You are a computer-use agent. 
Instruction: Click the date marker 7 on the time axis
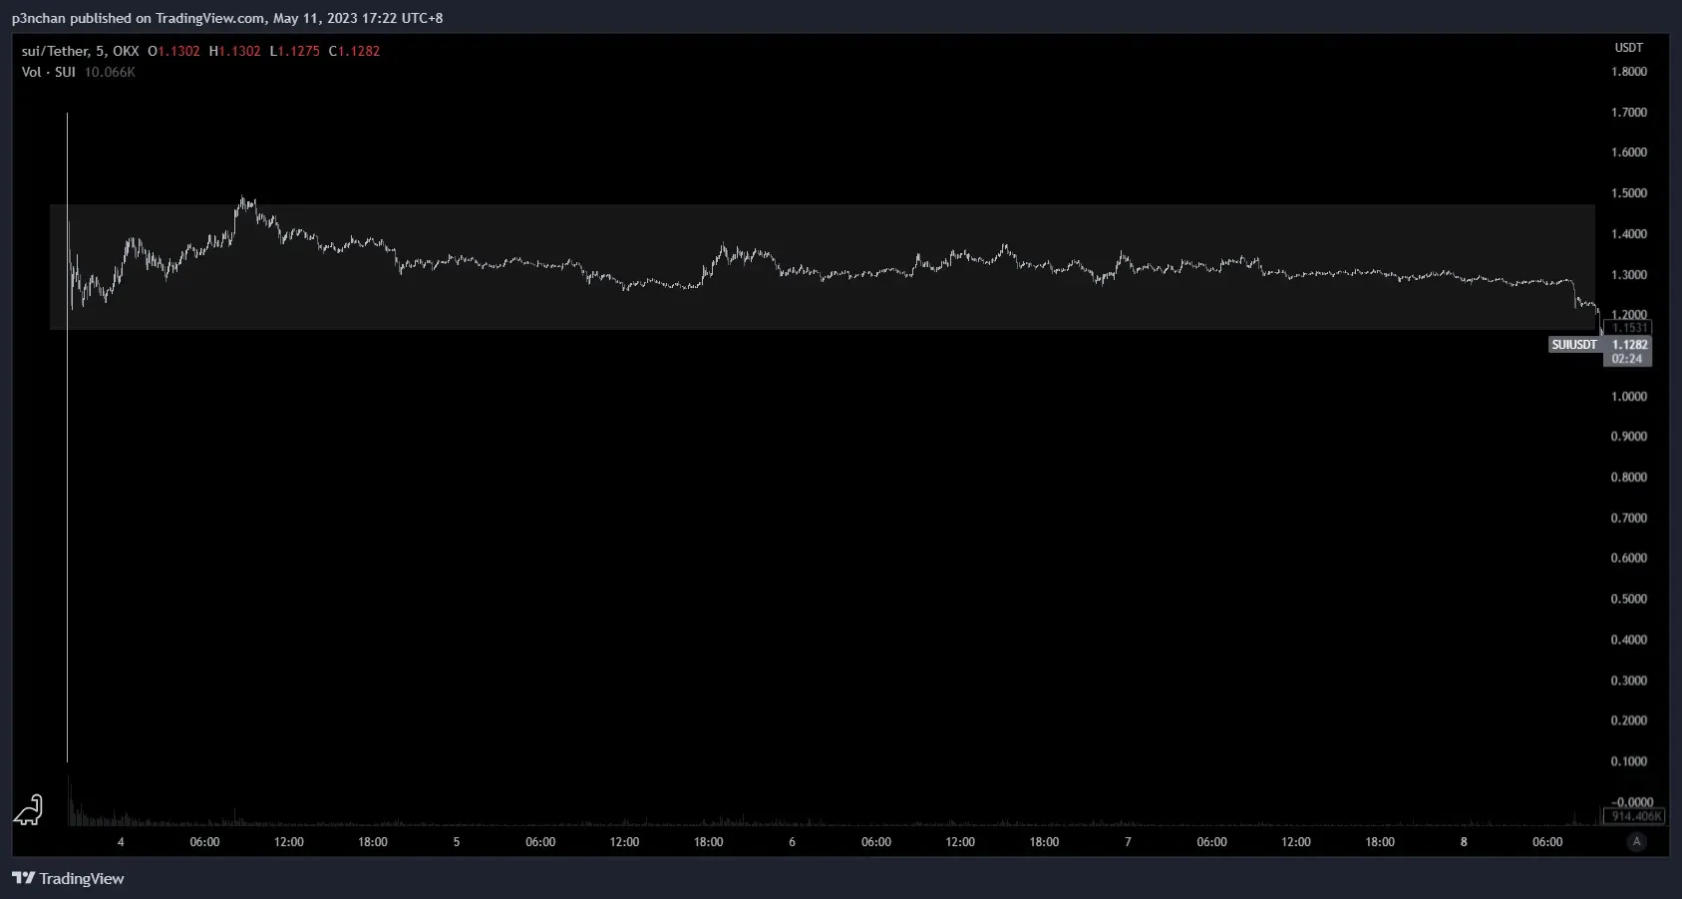(x=1128, y=842)
